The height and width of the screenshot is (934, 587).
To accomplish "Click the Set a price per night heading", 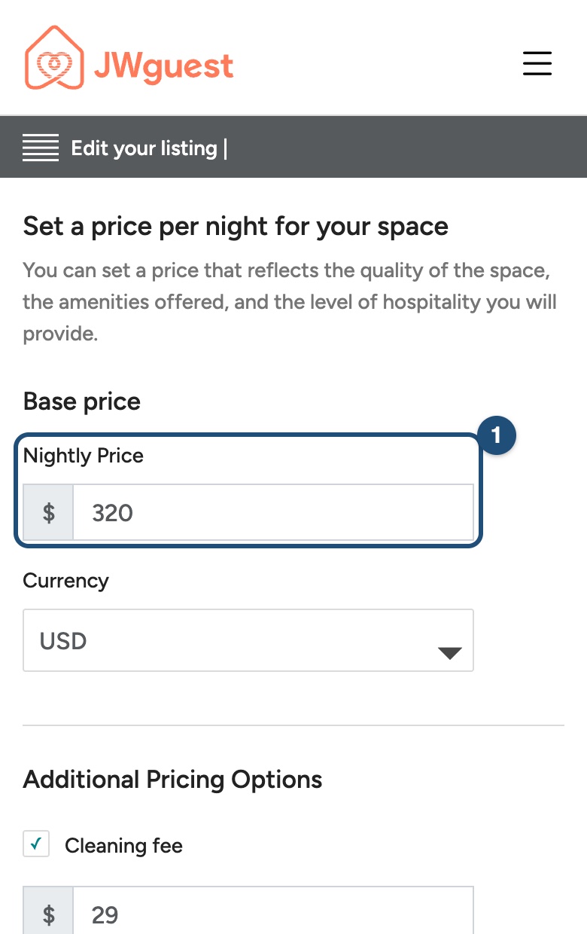I will 236,226.
